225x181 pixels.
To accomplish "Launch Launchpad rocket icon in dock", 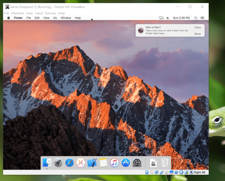I will 58,162.
